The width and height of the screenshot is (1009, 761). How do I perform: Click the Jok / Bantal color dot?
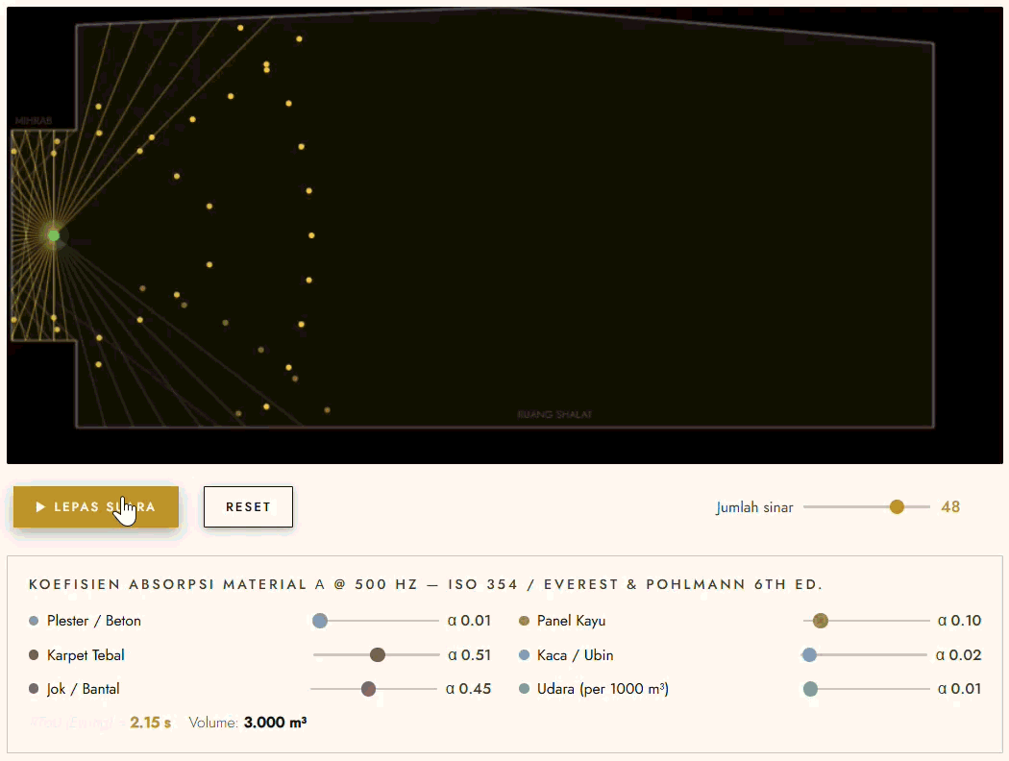(35, 689)
